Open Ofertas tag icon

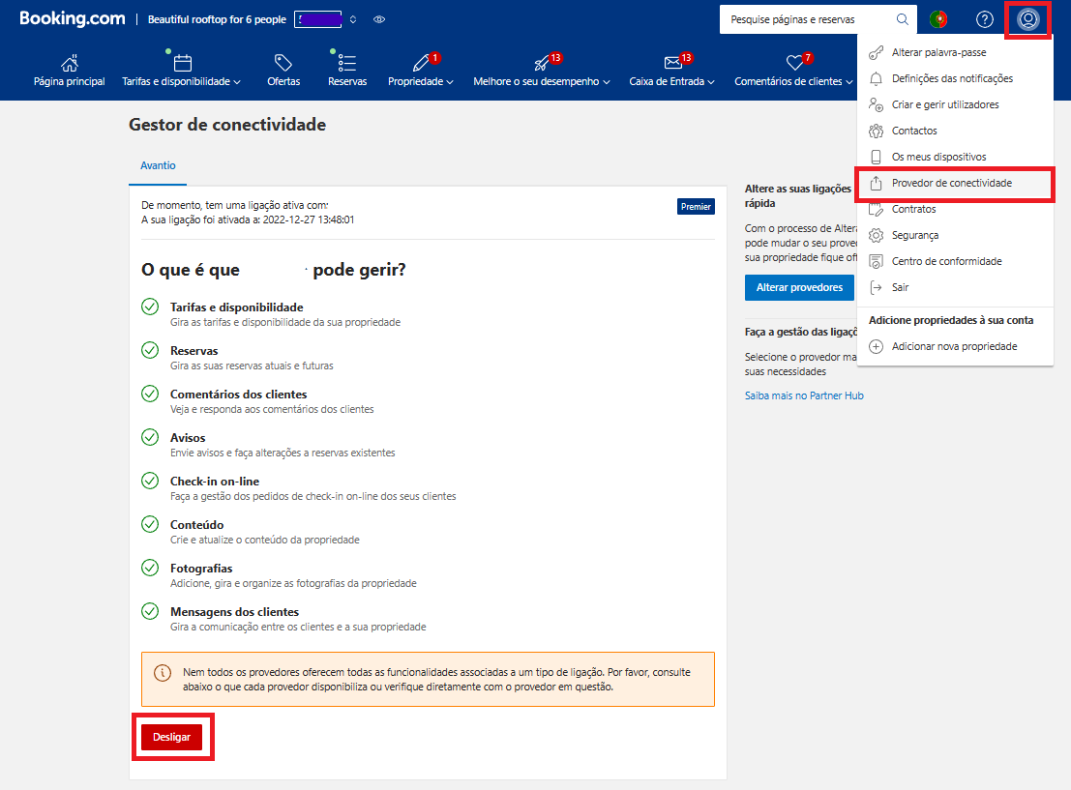pyautogui.click(x=283, y=63)
